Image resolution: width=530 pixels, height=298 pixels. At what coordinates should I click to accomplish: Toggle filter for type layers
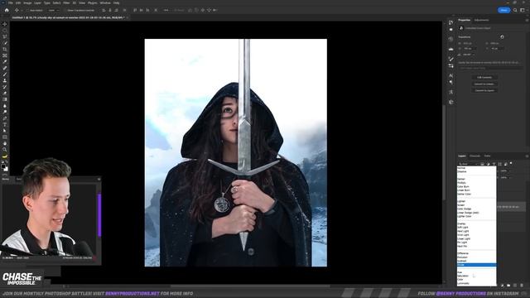(494, 164)
